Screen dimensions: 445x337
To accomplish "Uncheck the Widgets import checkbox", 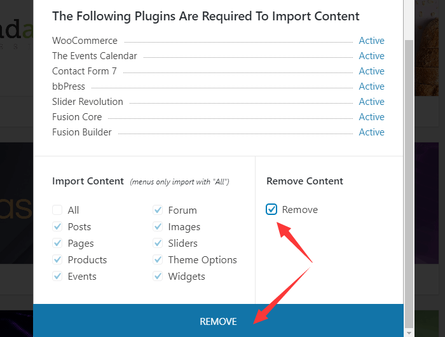I will [158, 277].
